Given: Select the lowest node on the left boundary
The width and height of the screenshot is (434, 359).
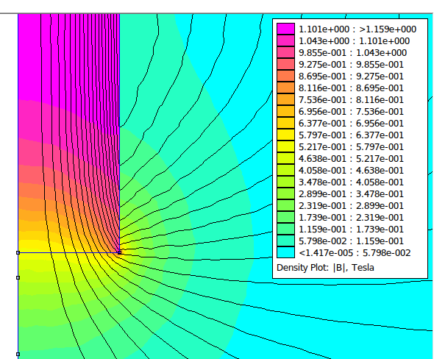Looking at the screenshot, I should (x=18, y=354).
